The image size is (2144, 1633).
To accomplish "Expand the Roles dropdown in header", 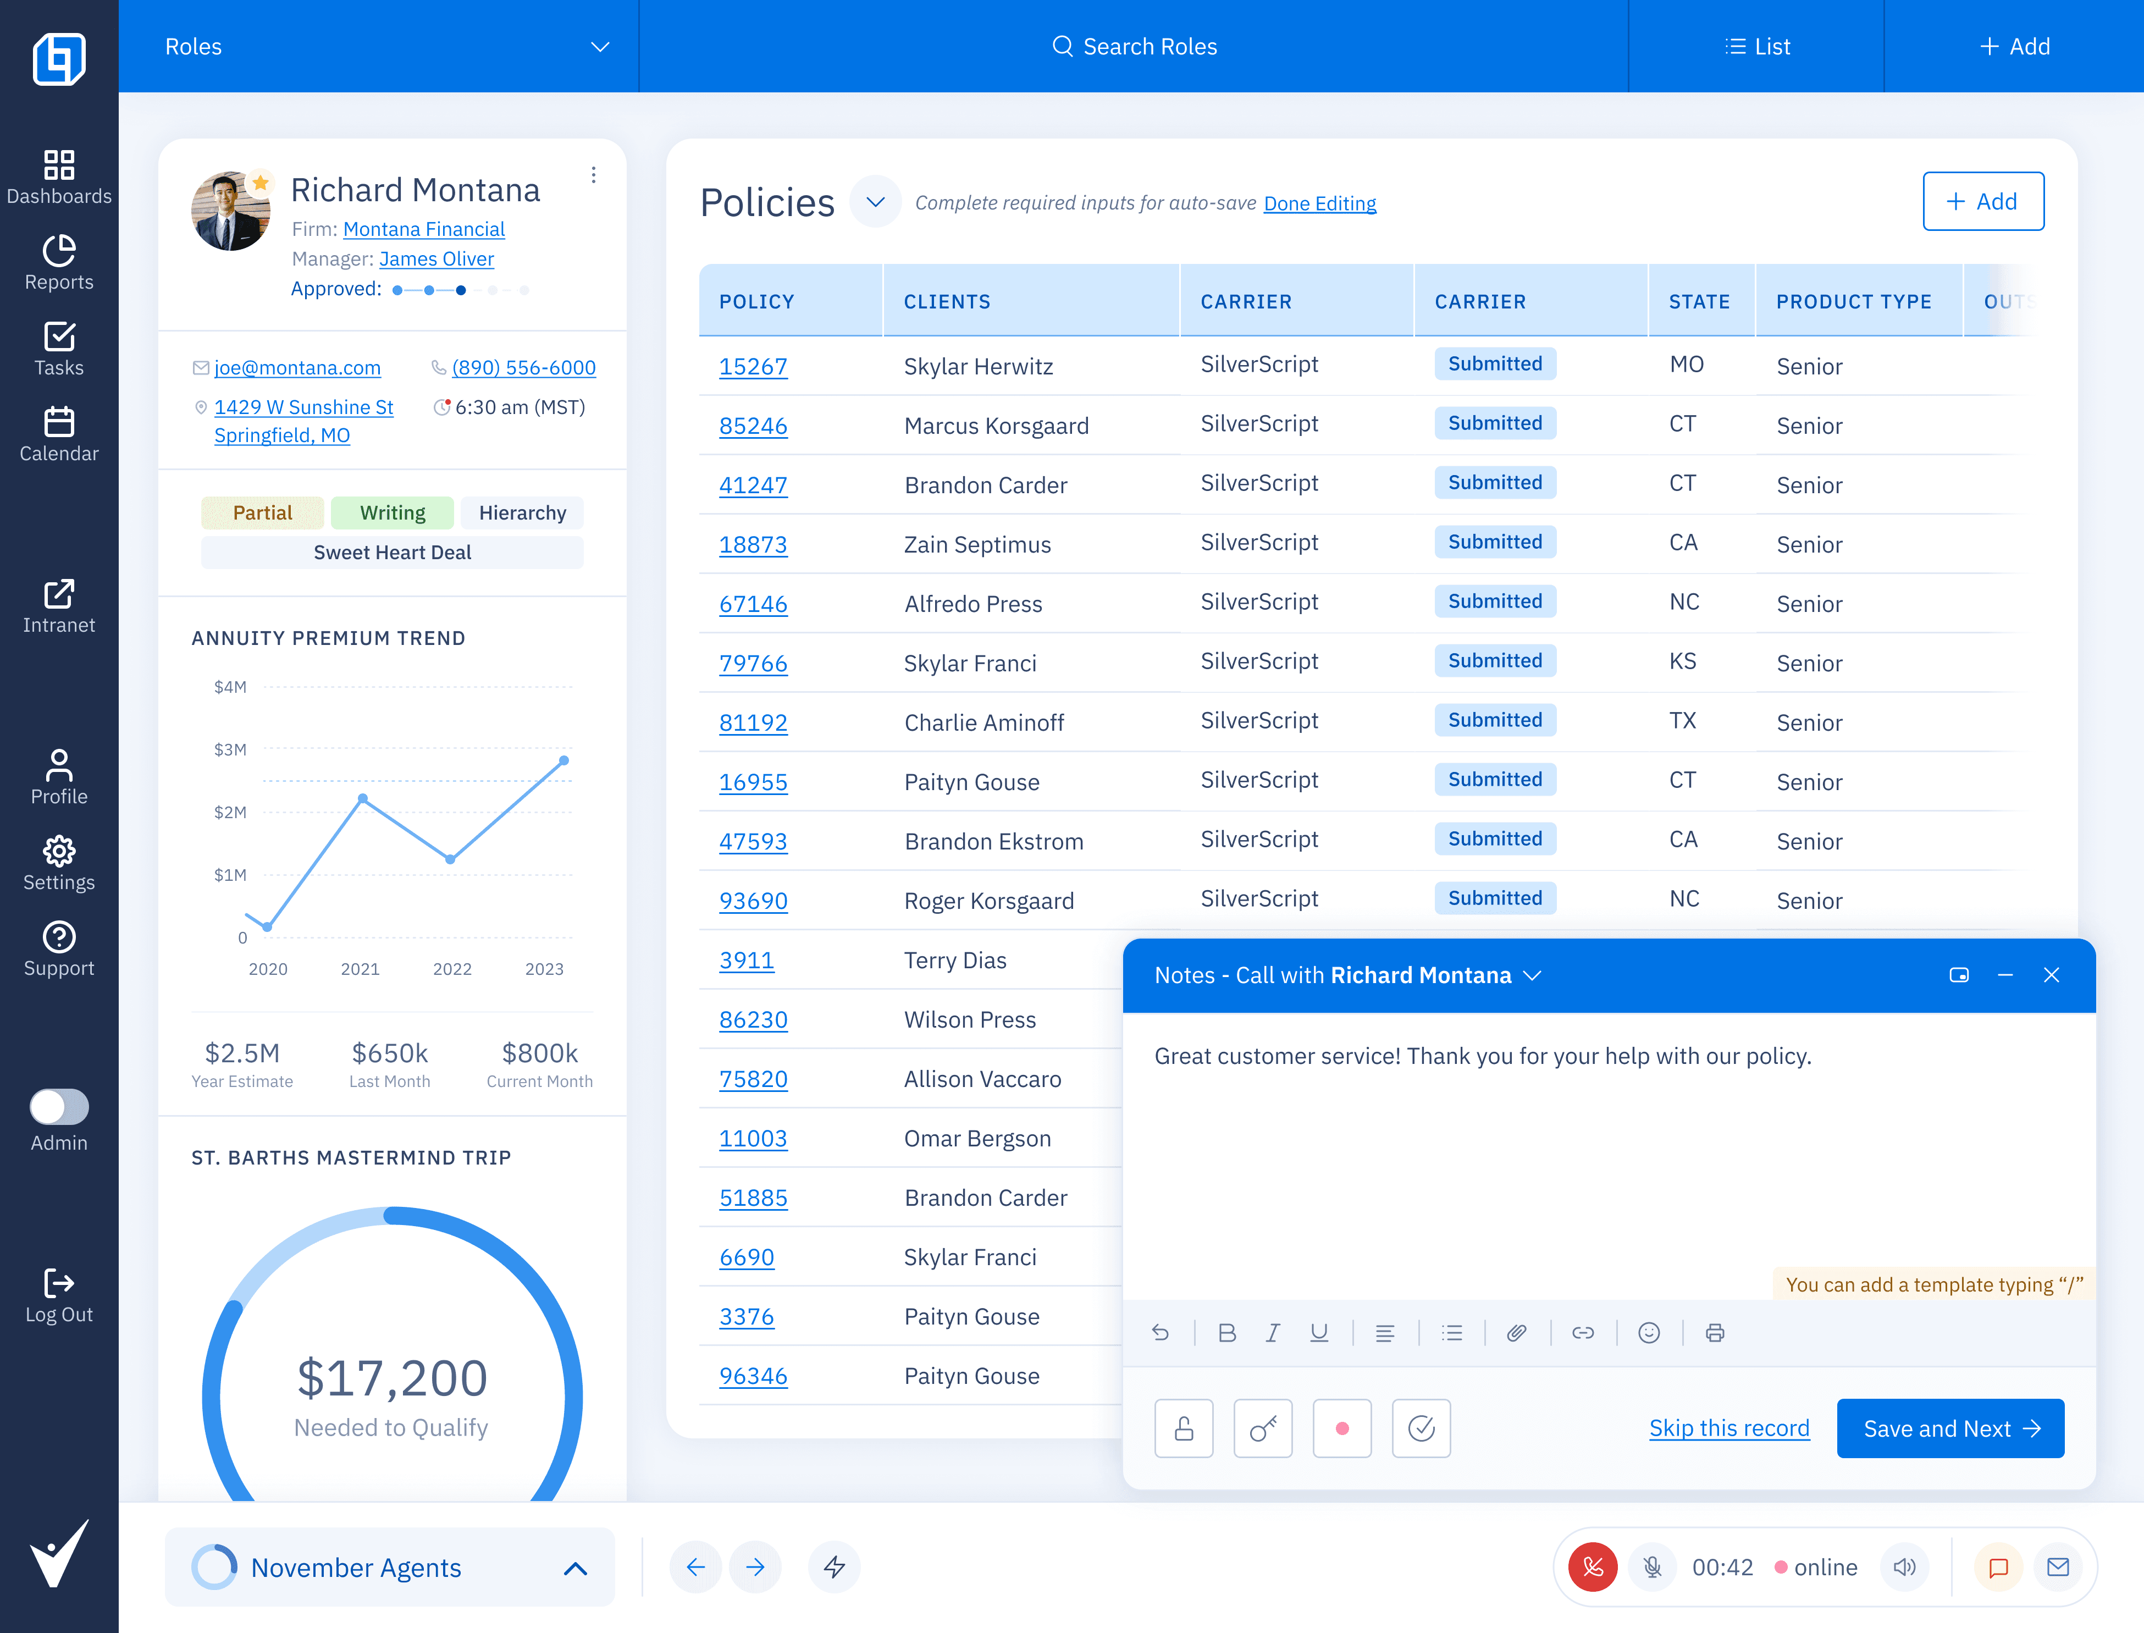I will pyautogui.click(x=600, y=47).
